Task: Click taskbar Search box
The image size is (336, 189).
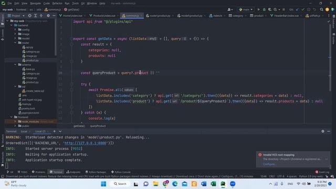Action: [x=120, y=184]
